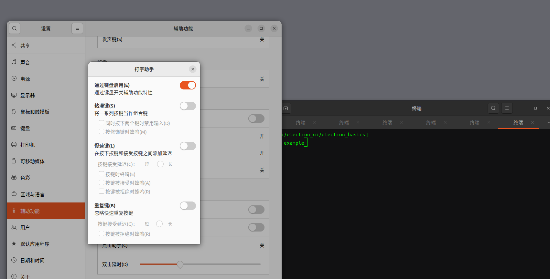Screen dimensions: 550x279
Task: Open the share icon row 共享
Action: tap(46, 46)
